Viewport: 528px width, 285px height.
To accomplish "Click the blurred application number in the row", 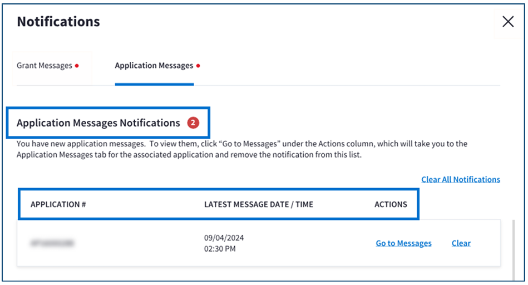I will coord(52,243).
